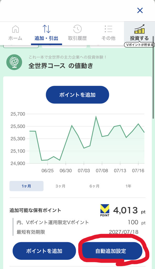
Task: Open the 取引履歴 clock icon
Action: click(77, 29)
